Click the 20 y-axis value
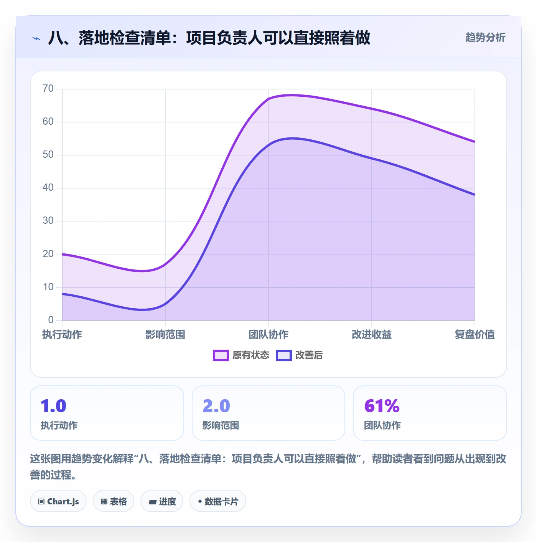This screenshot has height=542, width=537. (x=48, y=254)
